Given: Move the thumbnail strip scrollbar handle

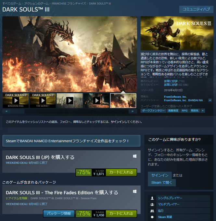Looking at the screenshot, I should coord(18,111).
